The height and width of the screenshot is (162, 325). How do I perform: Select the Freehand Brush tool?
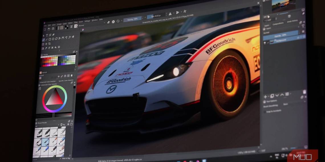pyautogui.click(x=44, y=40)
